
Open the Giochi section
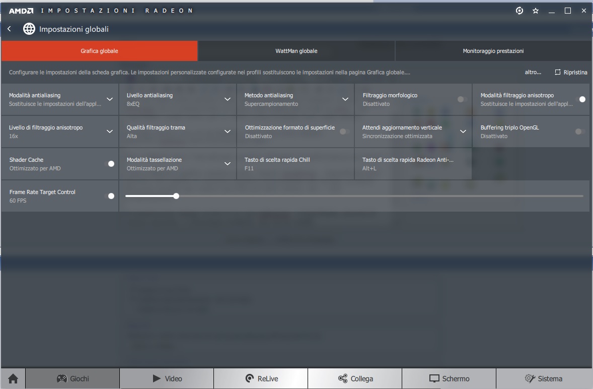(x=72, y=378)
